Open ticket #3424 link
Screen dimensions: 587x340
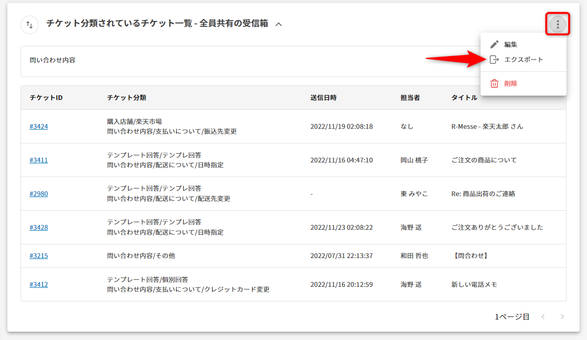point(39,126)
